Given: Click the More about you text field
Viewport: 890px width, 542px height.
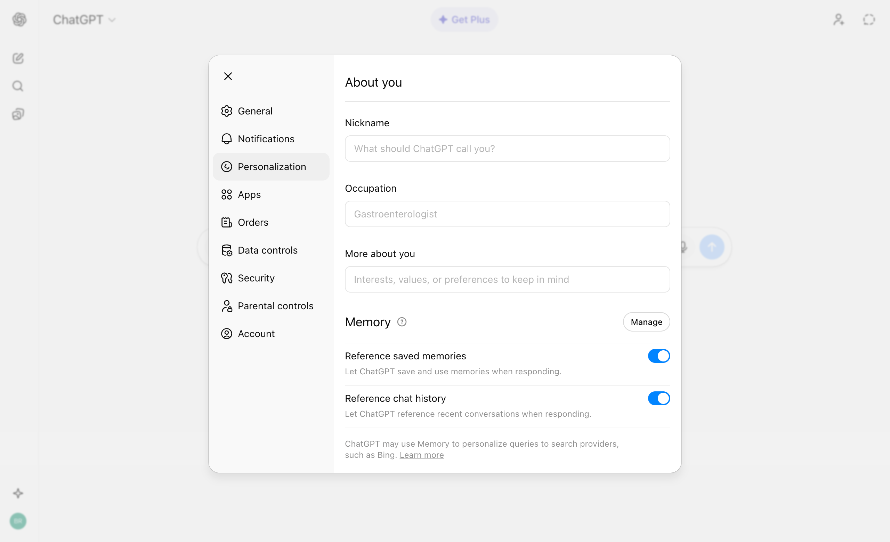Looking at the screenshot, I should click(507, 279).
